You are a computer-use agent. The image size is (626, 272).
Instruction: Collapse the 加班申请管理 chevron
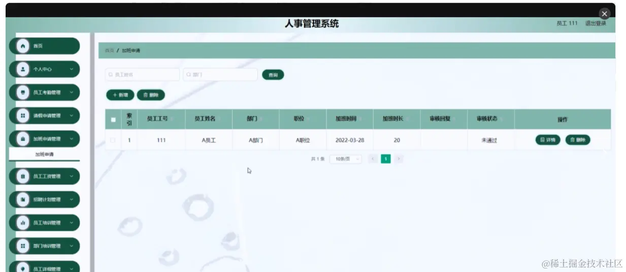[x=71, y=139]
